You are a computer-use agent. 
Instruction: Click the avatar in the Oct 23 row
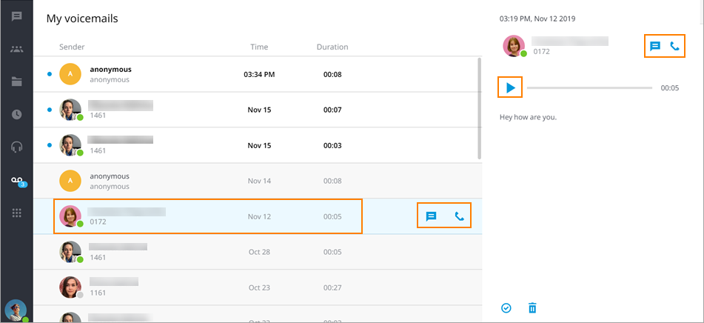tap(70, 287)
